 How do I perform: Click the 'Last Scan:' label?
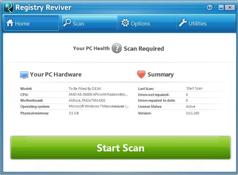(x=146, y=89)
